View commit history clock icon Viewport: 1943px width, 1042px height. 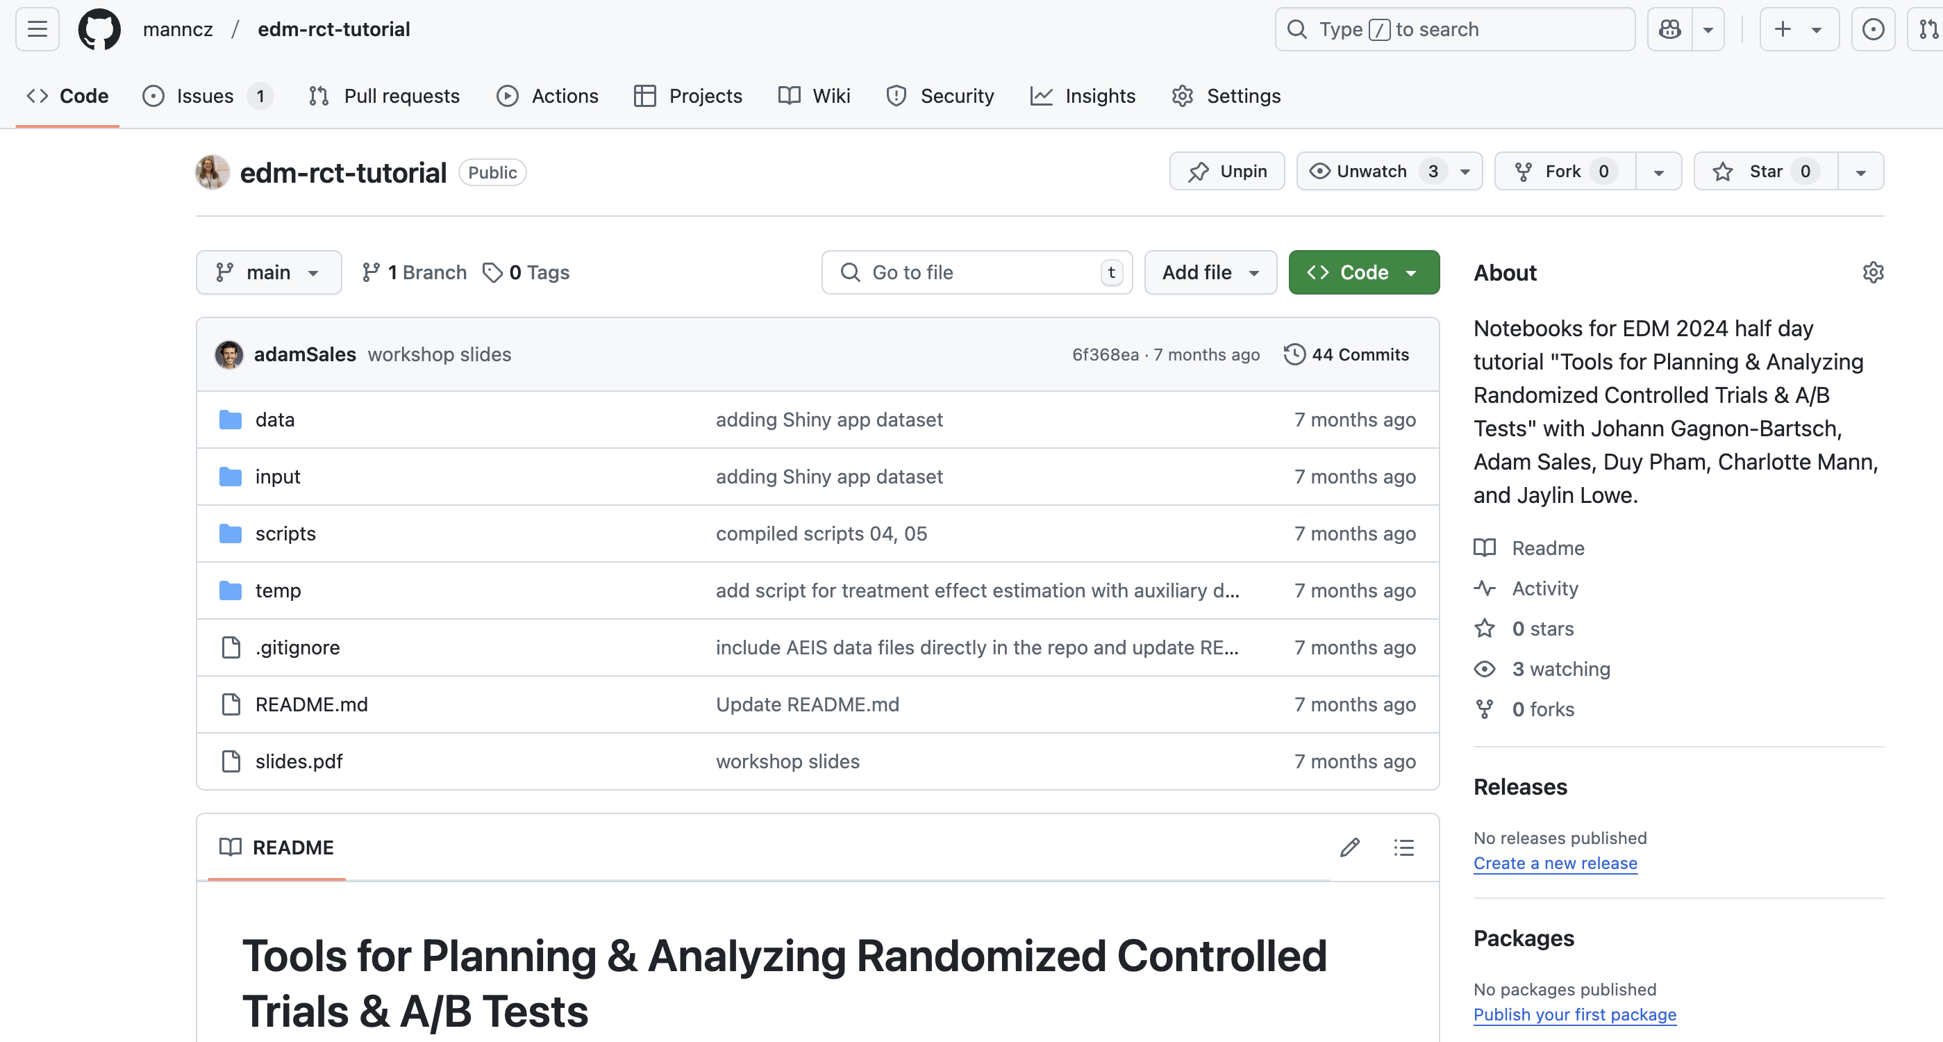click(x=1294, y=354)
